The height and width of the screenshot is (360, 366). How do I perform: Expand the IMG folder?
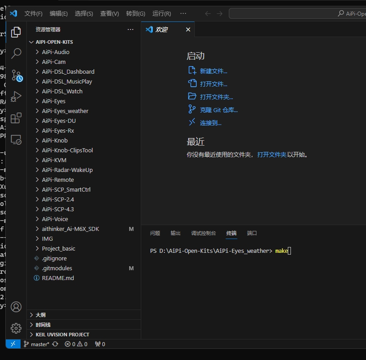click(84, 239)
